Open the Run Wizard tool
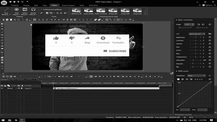Screen dimensions: 217x122 [6, 11]
